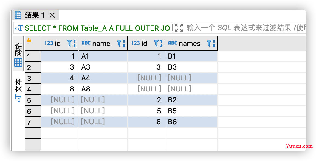Select row number 2 header
Viewport: 316px width, 161px height.
[x=33, y=67]
